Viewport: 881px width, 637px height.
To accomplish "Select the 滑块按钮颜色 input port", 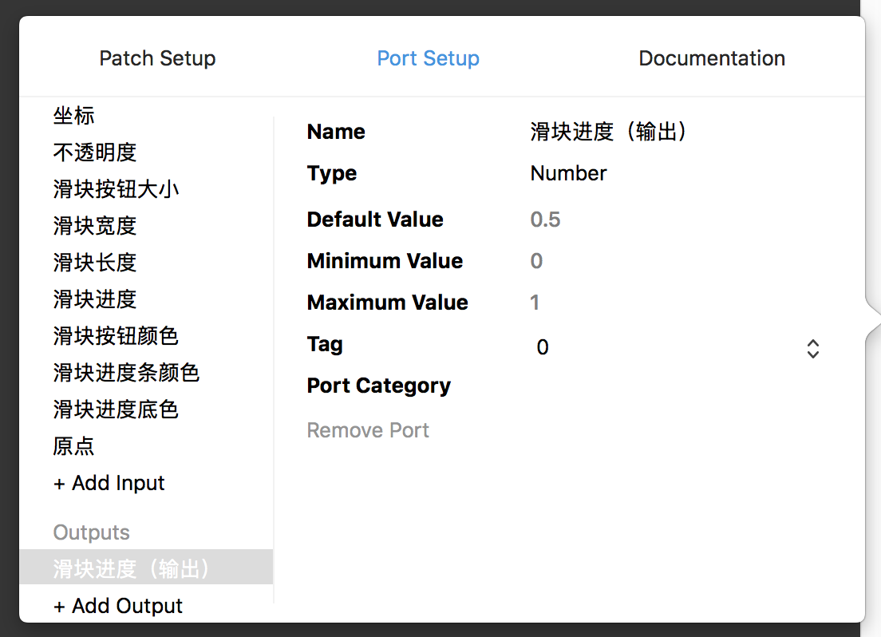I will pos(116,336).
